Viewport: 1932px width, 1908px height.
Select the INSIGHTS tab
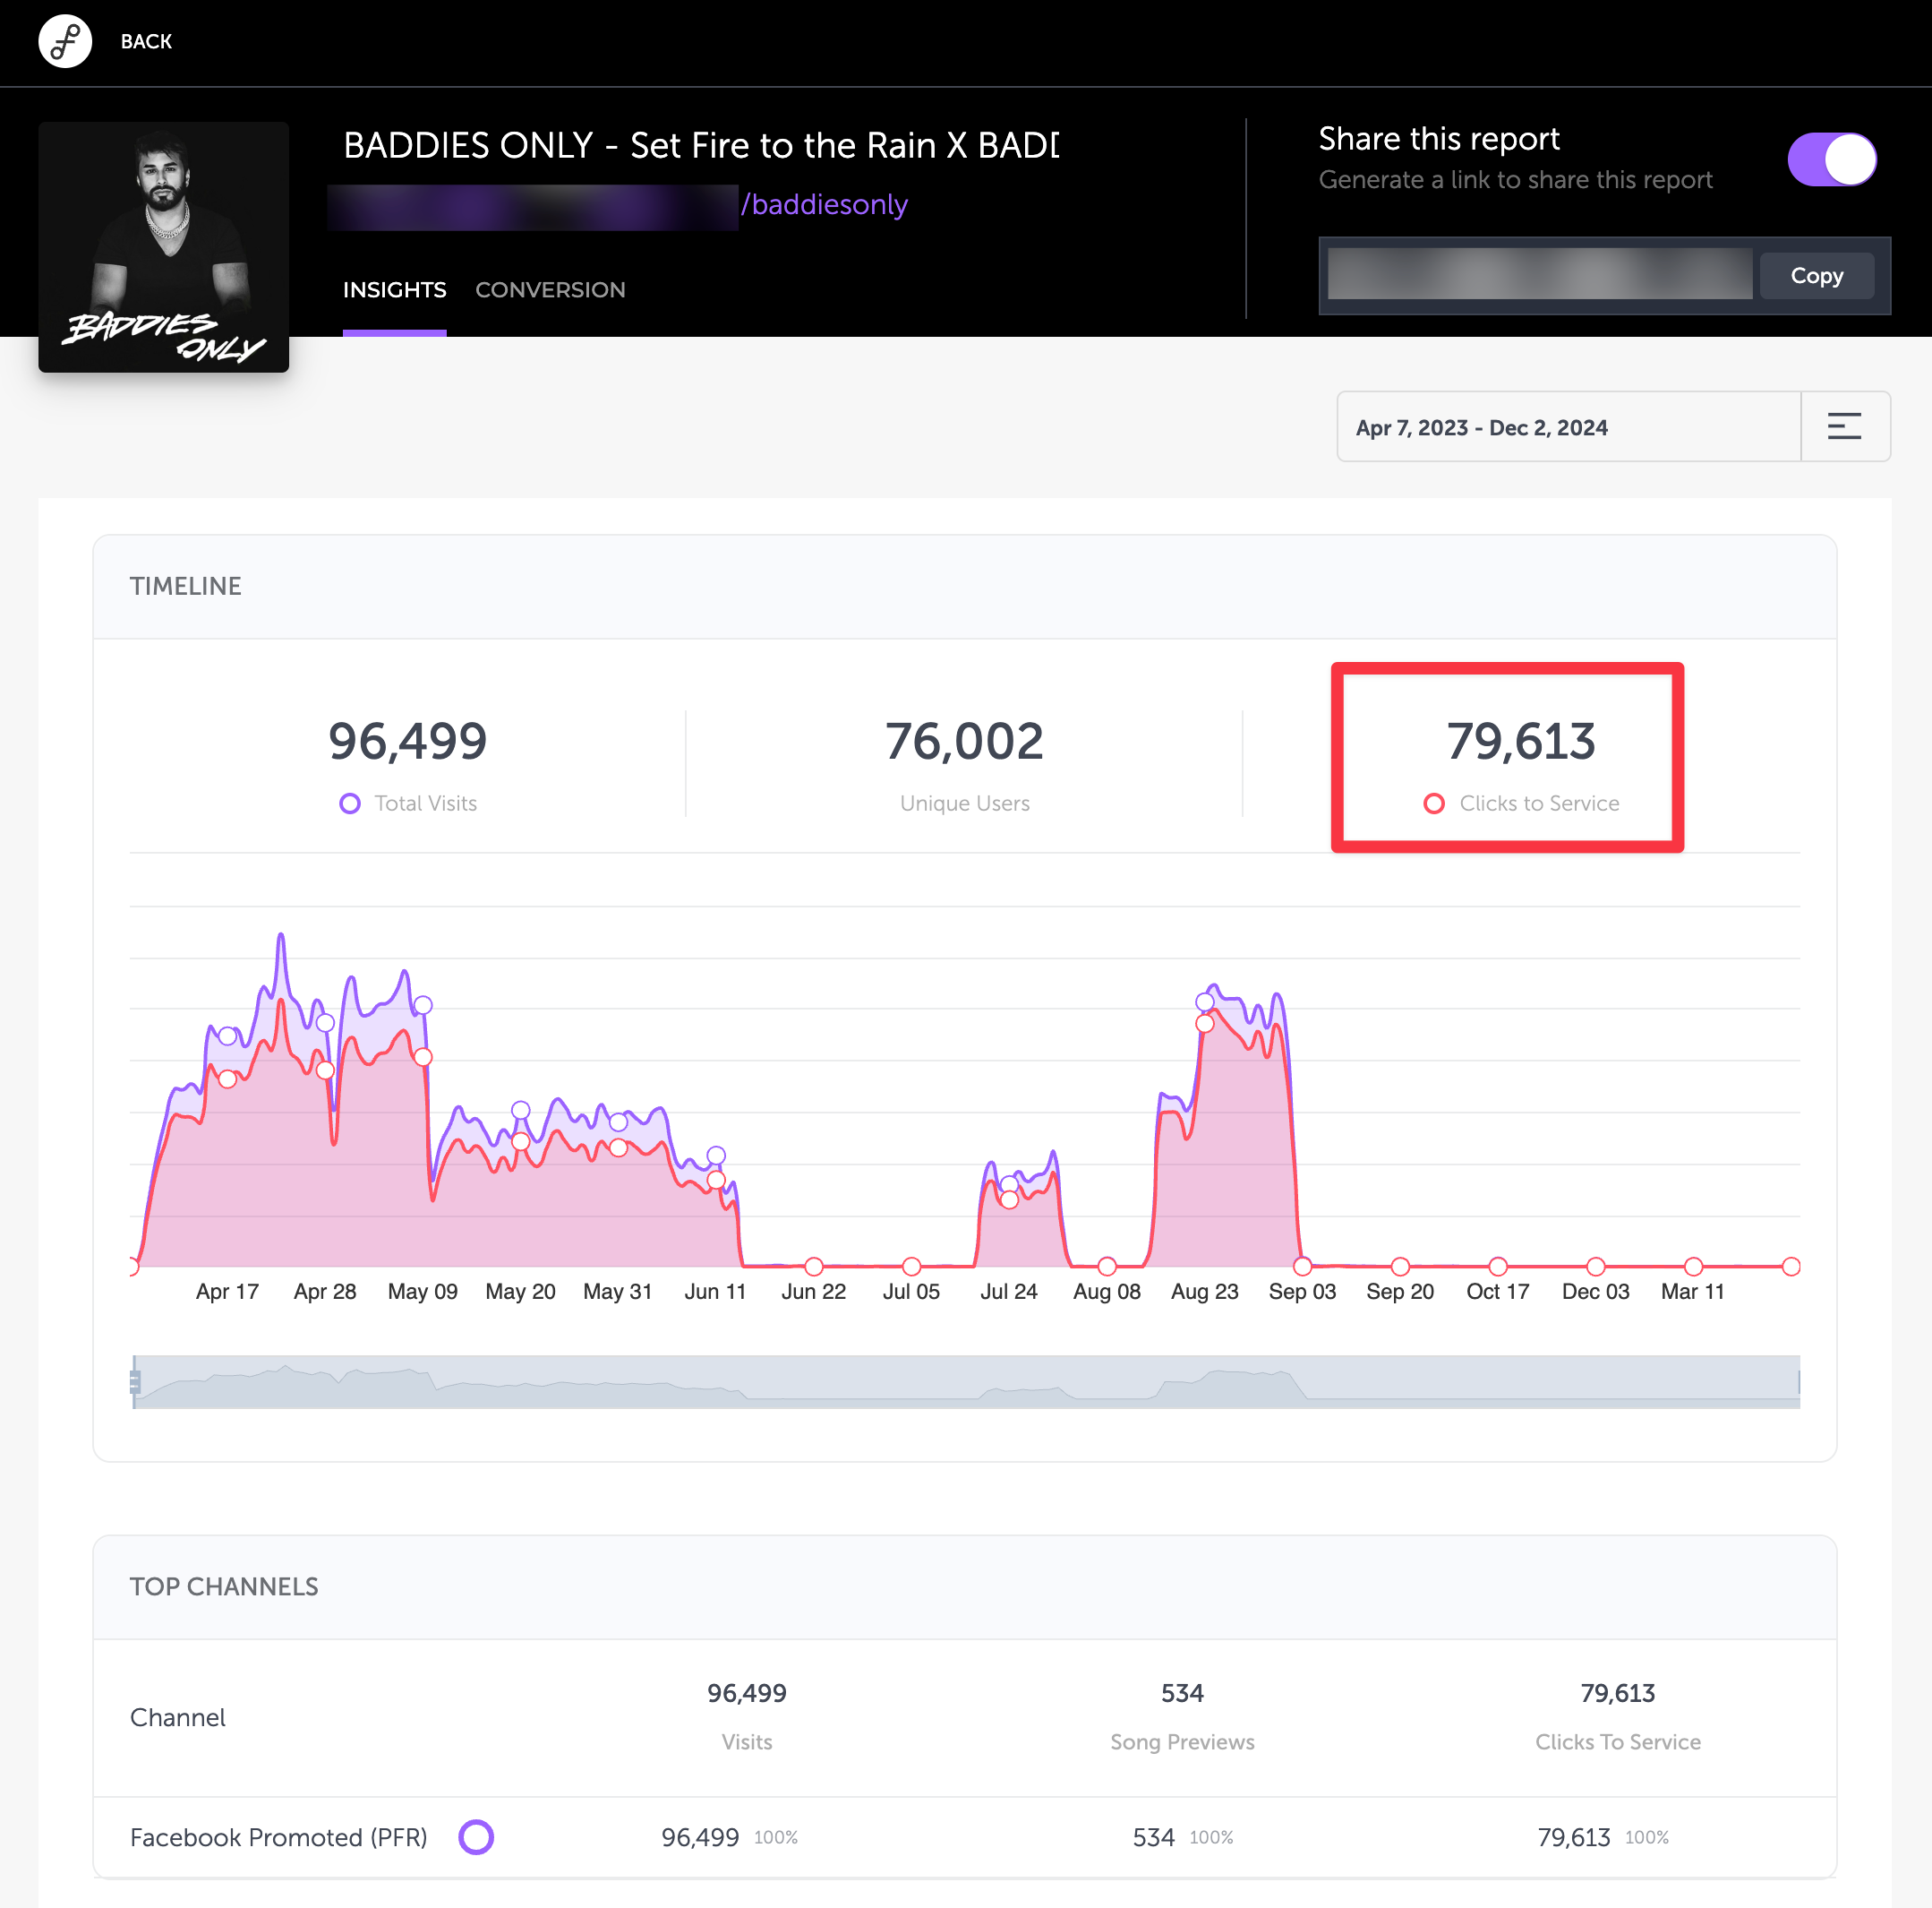tap(394, 290)
